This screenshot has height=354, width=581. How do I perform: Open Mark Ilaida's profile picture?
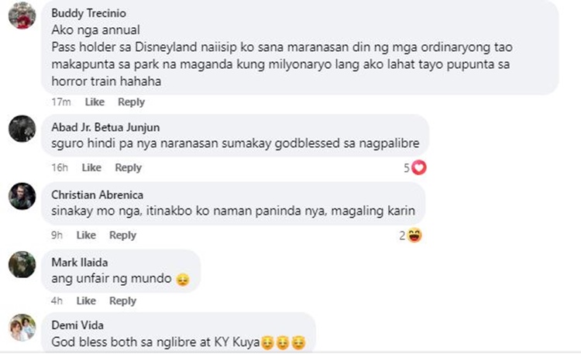(22, 264)
